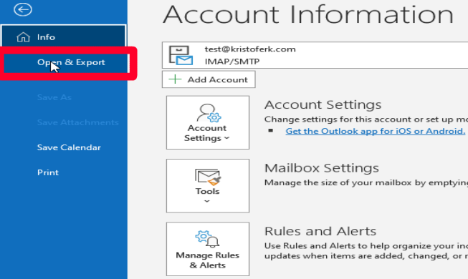Image resolution: width=468 pixels, height=279 pixels.
Task: Click the Info home icon
Action: [x=23, y=37]
